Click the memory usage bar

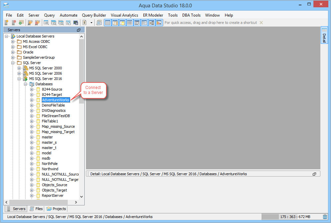(291, 217)
